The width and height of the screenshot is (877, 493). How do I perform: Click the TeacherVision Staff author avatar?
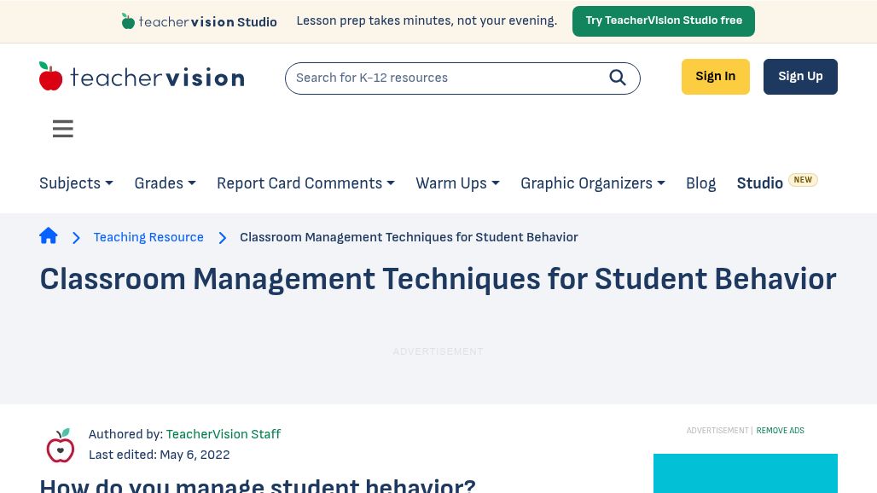(x=61, y=445)
